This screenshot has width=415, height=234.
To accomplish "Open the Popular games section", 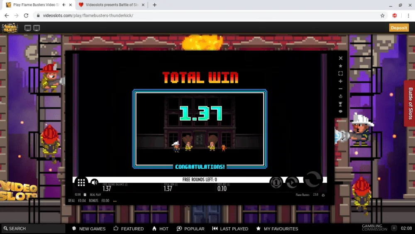I will (190, 229).
